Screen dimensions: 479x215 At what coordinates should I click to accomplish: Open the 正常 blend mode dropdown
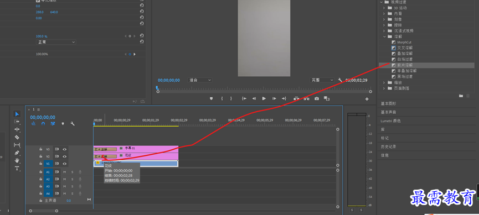56,42
